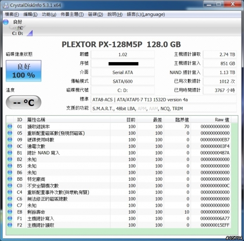Click status circle for 0C 通電次數
Image resolution: width=244 pixels, height=241 pixels.
click(x=10, y=146)
